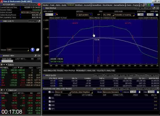Viewport: 160px width, 116px height.
Task: Click the wrench icon on the EEM row
Action: click(x=155, y=101)
